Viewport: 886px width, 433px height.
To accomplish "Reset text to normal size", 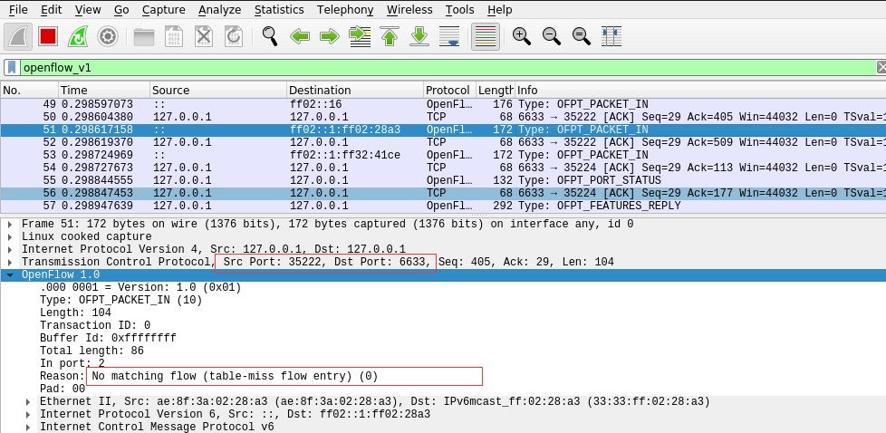I will (582, 37).
